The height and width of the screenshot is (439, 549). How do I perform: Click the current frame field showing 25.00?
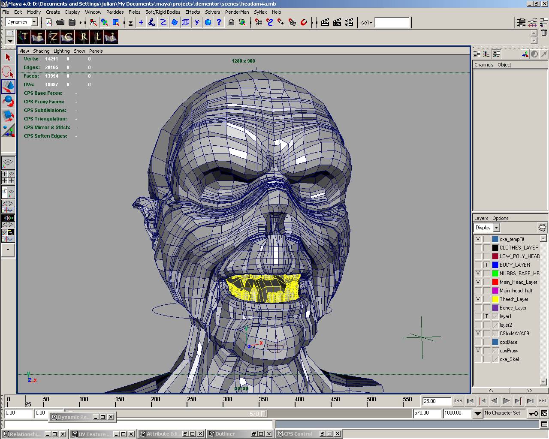coord(436,401)
